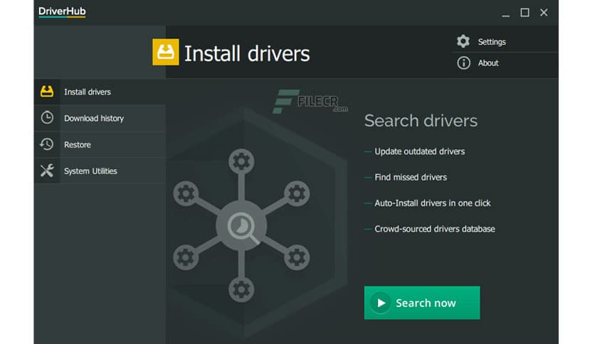Click the 'Search drivers' heading
The height and width of the screenshot is (344, 595).
tap(421, 121)
